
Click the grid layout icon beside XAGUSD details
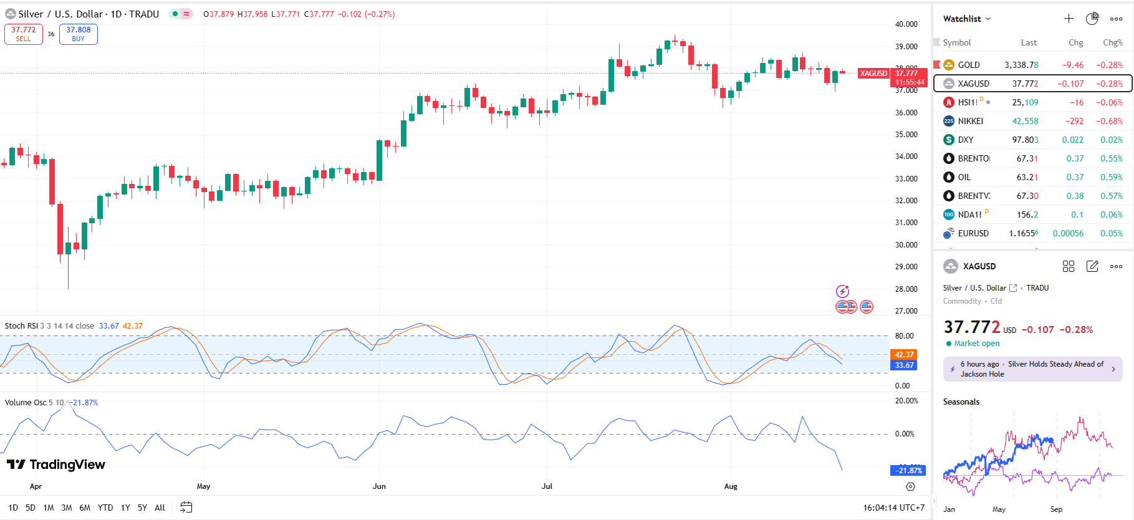click(x=1069, y=266)
